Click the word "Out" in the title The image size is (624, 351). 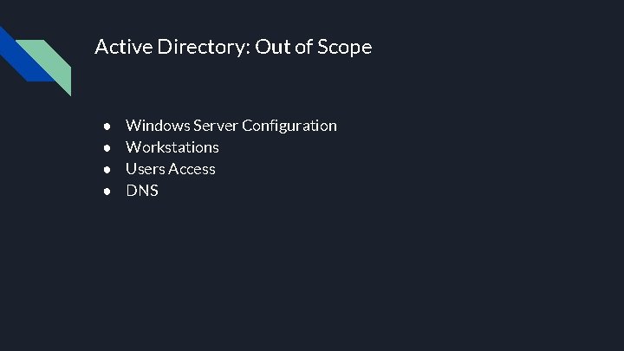pos(268,47)
